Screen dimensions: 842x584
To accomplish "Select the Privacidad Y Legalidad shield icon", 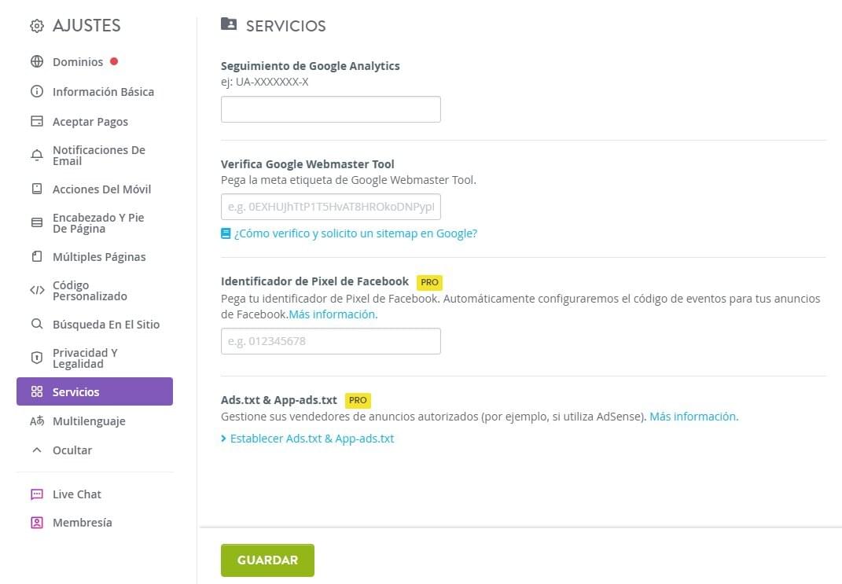I will click(x=36, y=358).
